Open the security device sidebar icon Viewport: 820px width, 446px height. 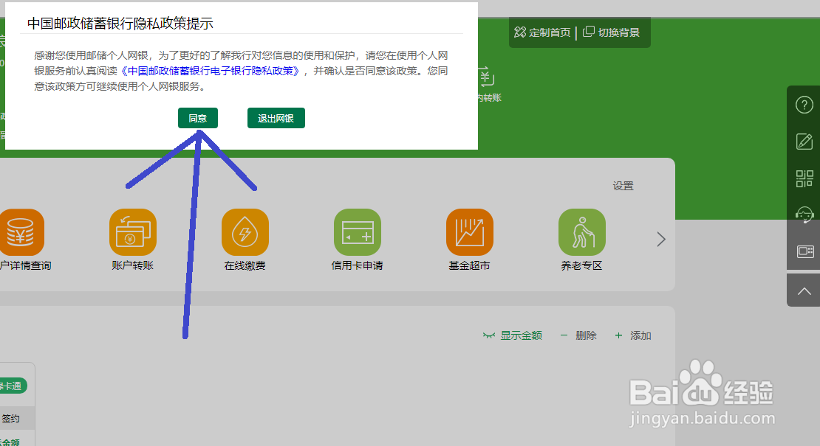coord(804,251)
